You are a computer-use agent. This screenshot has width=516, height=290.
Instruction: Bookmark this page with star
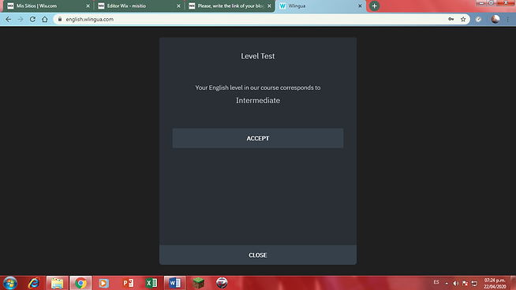pyautogui.click(x=463, y=20)
